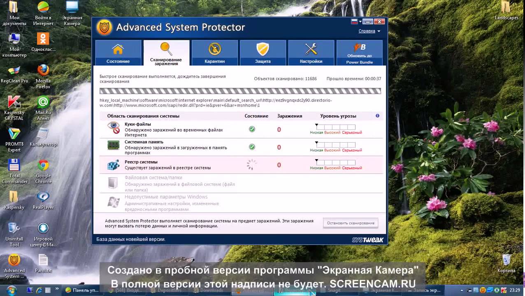Image resolution: width=525 pixels, height=296 pixels.
Task: Click the Файловая система/папки icon
Action: [x=113, y=183]
